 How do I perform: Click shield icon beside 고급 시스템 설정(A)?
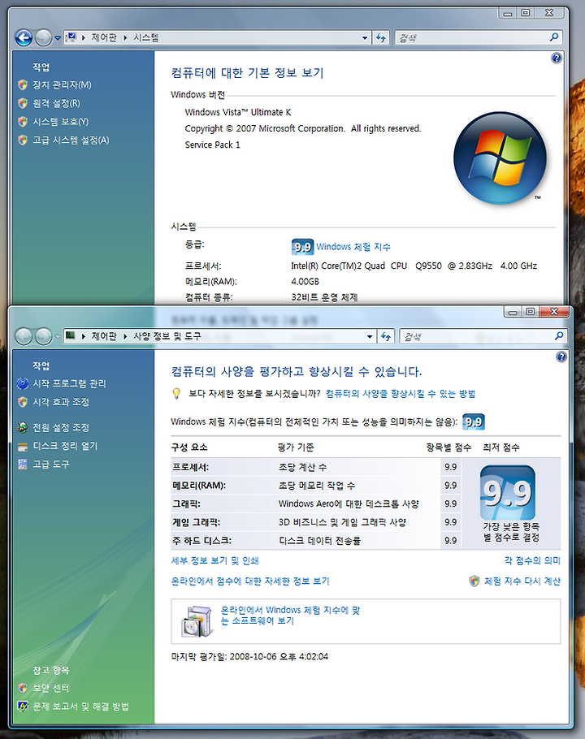tap(23, 140)
